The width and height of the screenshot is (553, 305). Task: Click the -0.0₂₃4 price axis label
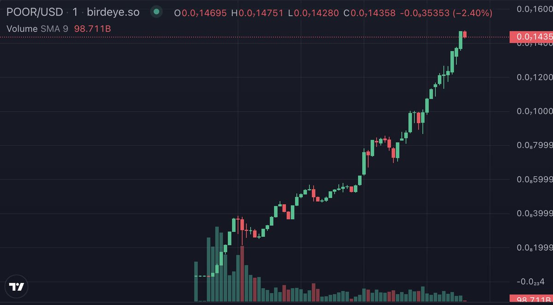(530, 282)
